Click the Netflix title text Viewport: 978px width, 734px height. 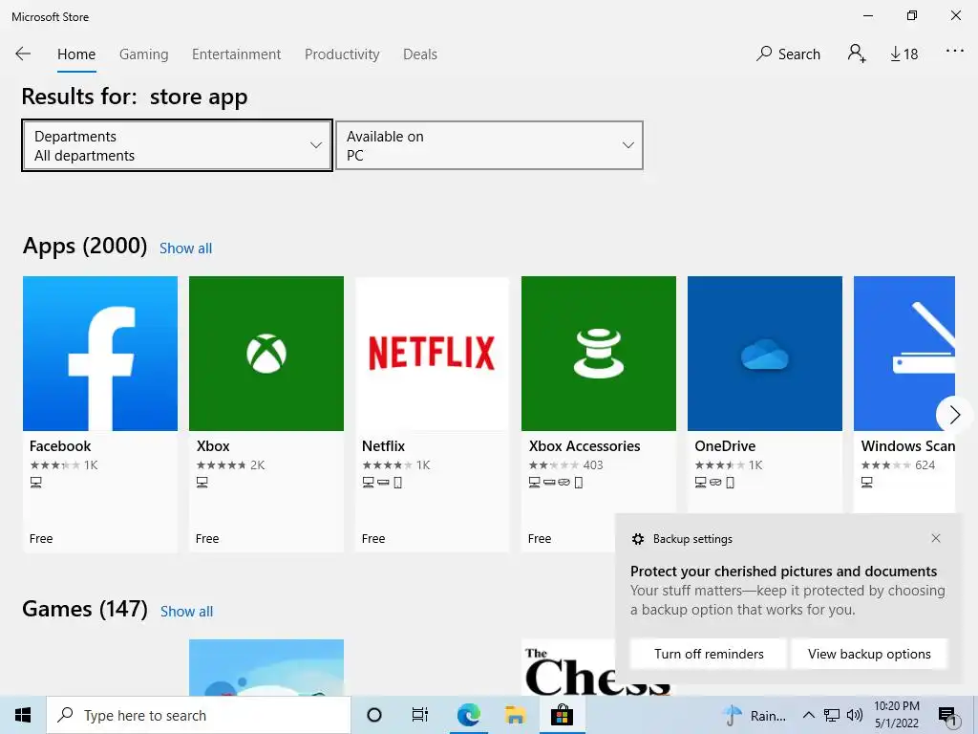(x=383, y=446)
